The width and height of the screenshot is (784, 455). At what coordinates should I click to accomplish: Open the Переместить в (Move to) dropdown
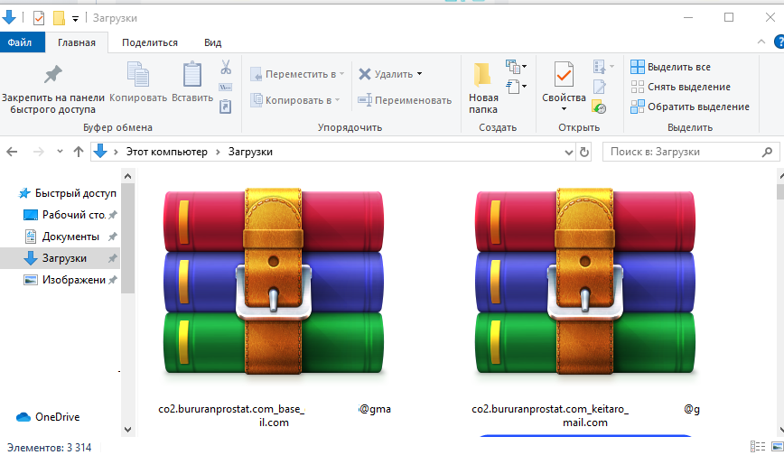[342, 74]
